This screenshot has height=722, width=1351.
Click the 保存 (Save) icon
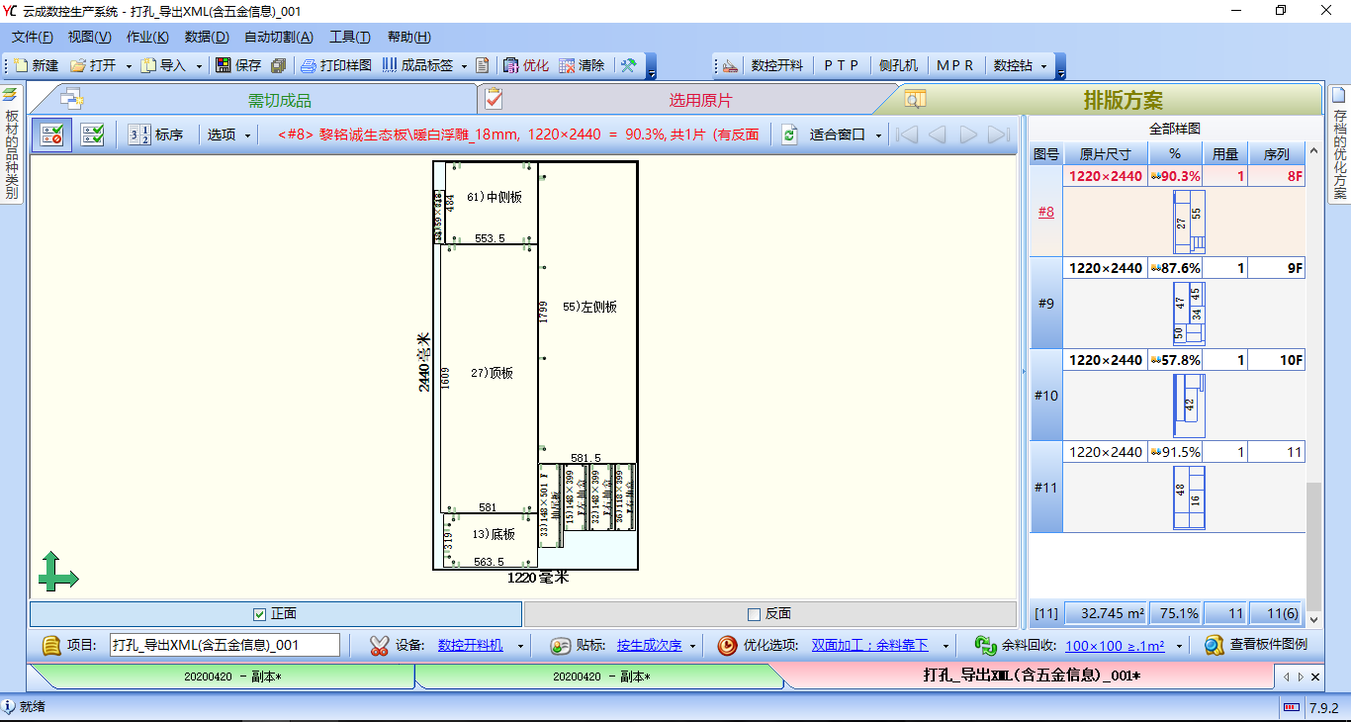click(224, 65)
